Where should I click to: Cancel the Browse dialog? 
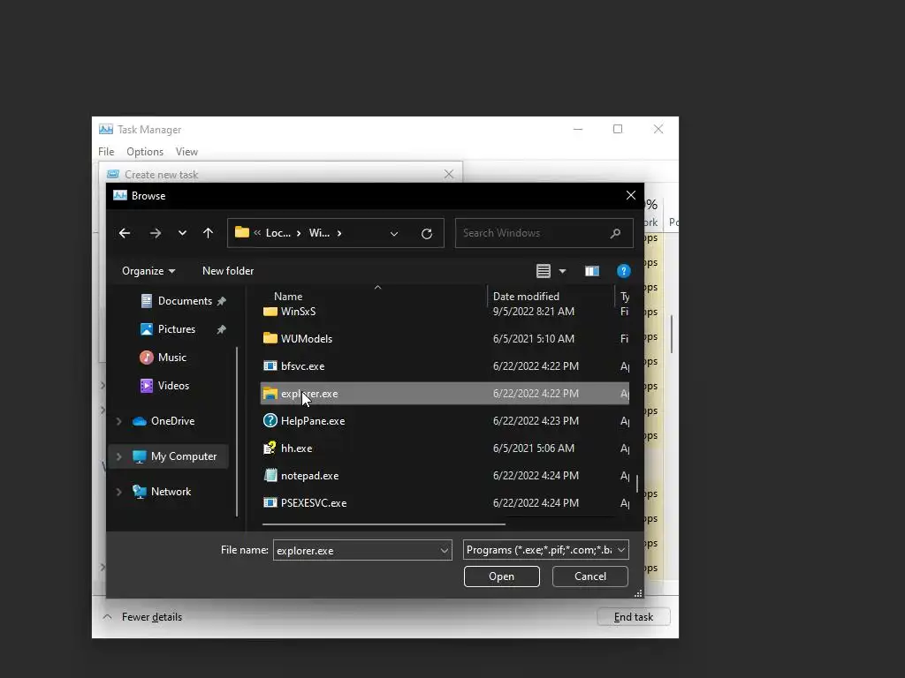click(x=589, y=576)
